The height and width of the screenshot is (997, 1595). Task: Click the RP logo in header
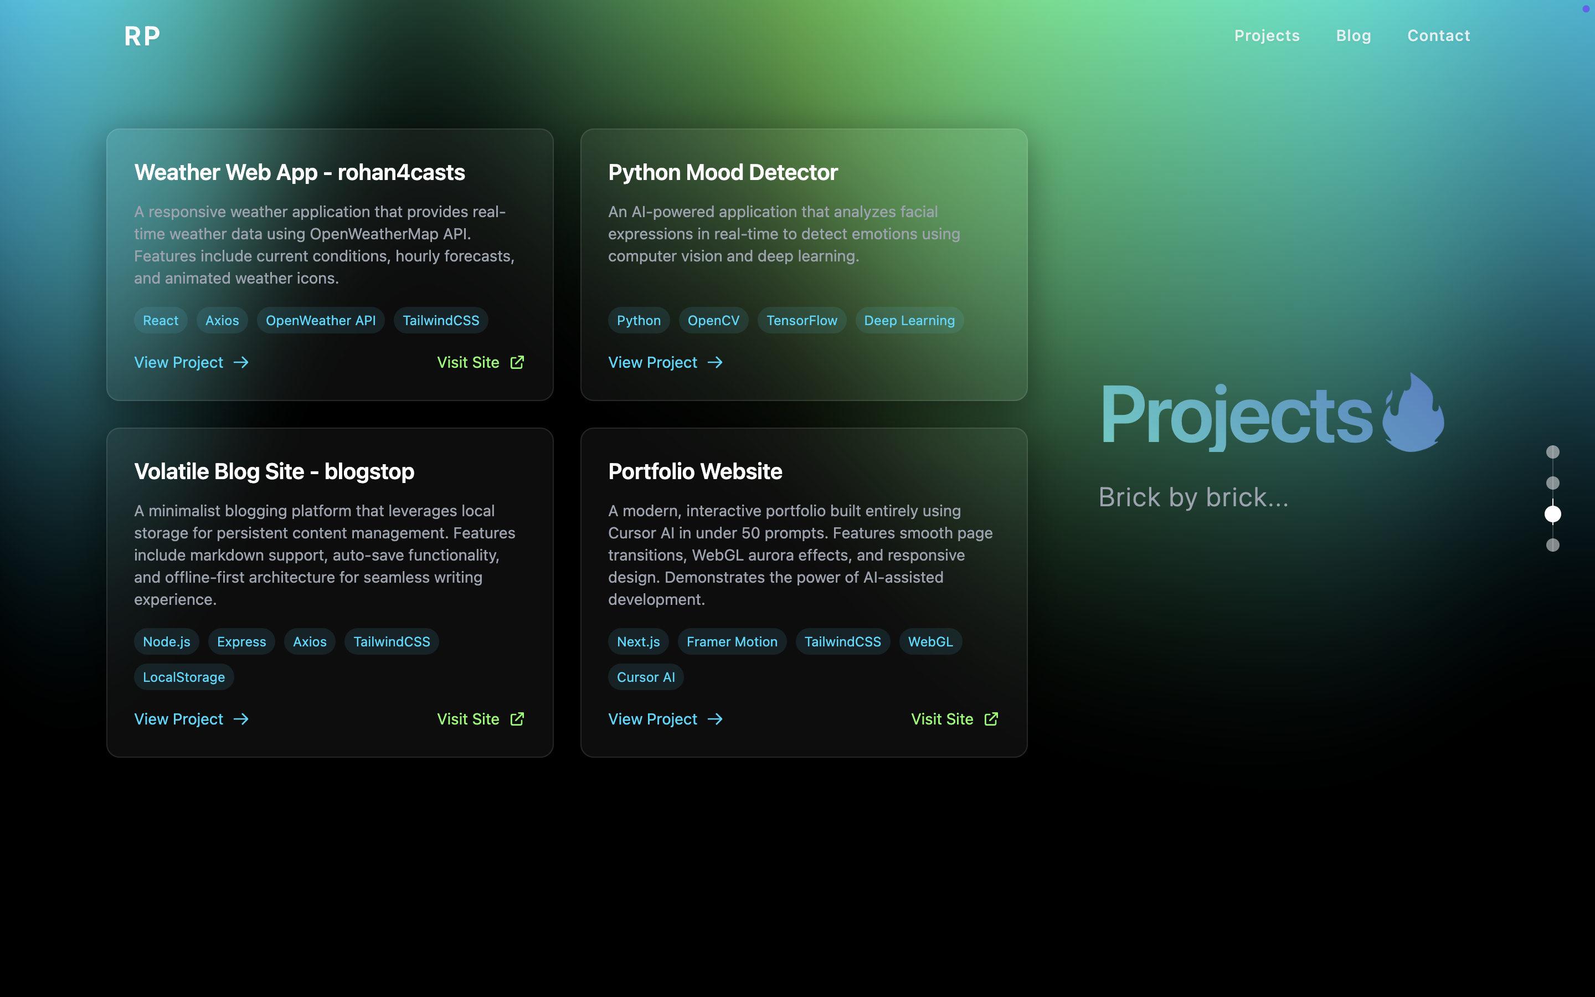point(142,36)
